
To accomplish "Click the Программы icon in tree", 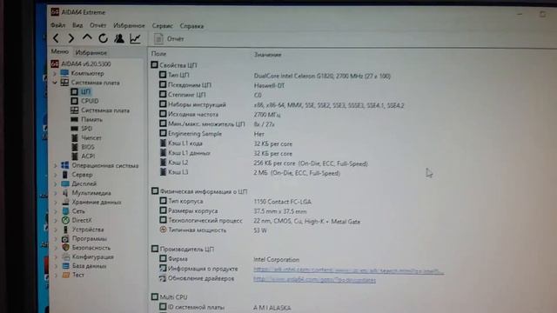I will click(x=65, y=239).
